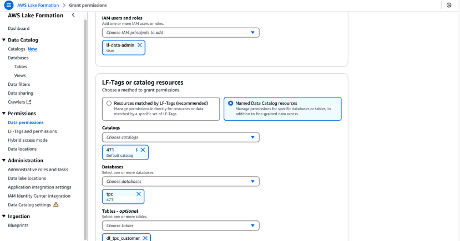This screenshot has width=460, height=241.
Task: Click the Crawlers external link icon
Action: coord(29,102)
